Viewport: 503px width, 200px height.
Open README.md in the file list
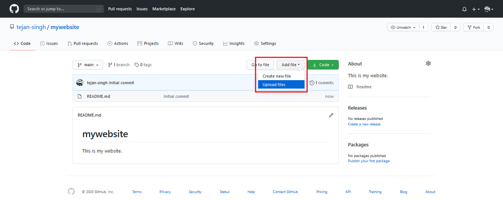98,96
